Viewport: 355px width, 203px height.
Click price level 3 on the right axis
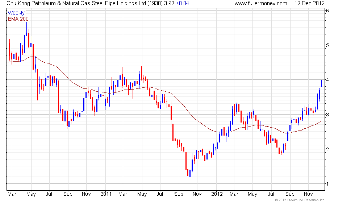pyautogui.click(x=327, y=115)
